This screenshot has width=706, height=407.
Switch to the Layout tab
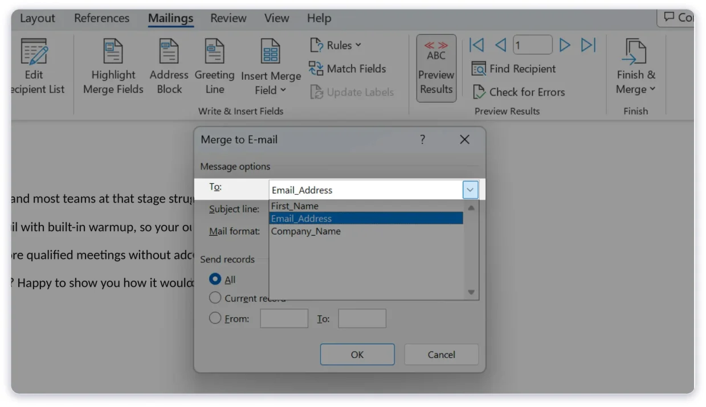tap(37, 18)
